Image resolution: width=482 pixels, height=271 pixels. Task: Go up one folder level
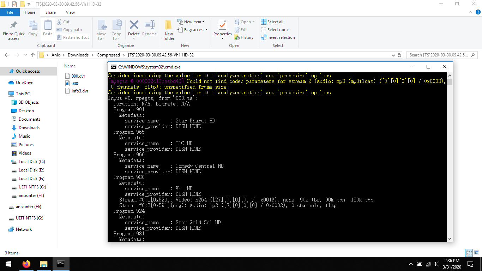click(33, 55)
